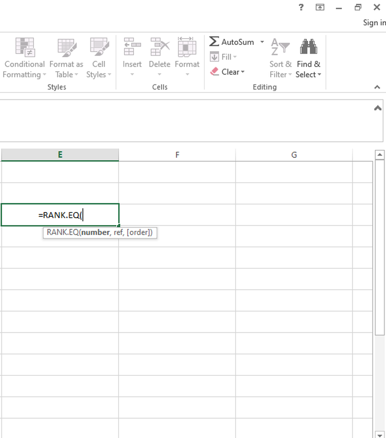
Task: Expand the Insert dropdown arrow
Action: coord(132,74)
